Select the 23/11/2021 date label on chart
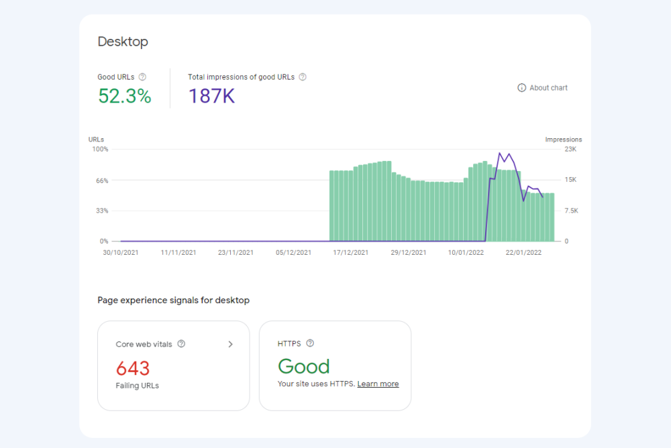Screen dimensions: 671x448 tap(236, 252)
